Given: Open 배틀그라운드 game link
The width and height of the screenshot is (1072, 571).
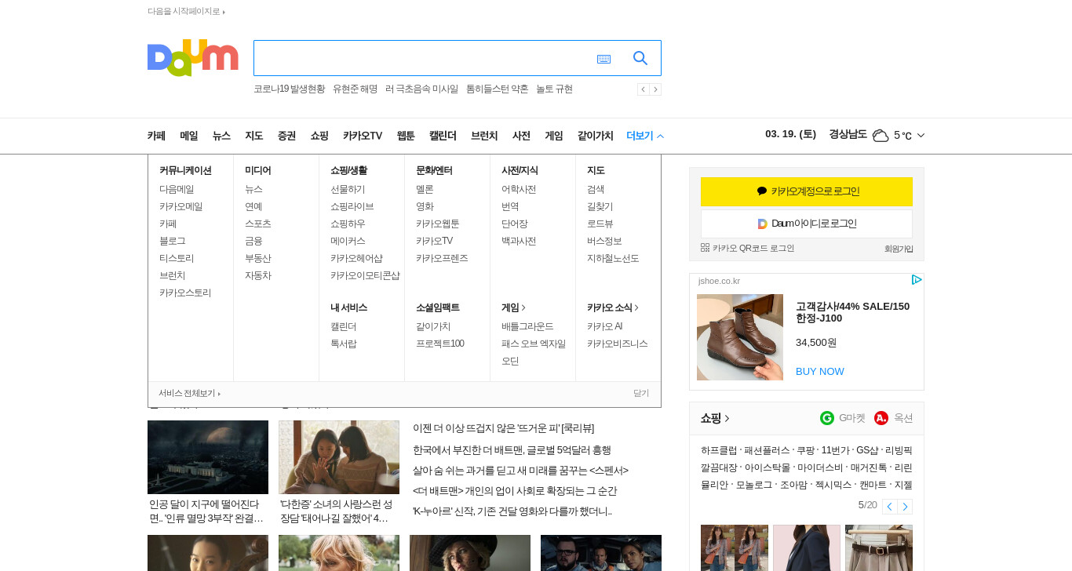Looking at the screenshot, I should (x=527, y=326).
